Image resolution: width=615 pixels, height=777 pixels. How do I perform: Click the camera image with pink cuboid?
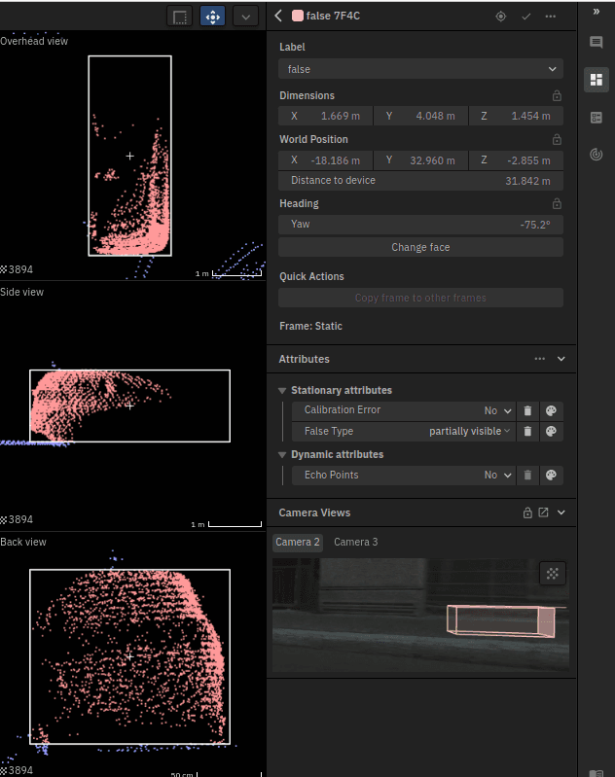[x=420, y=615]
